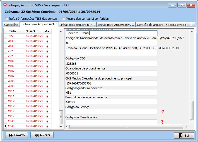Click the account list scrollbar down arrow
This screenshot has height=142, width=198.
click(x=61, y=126)
